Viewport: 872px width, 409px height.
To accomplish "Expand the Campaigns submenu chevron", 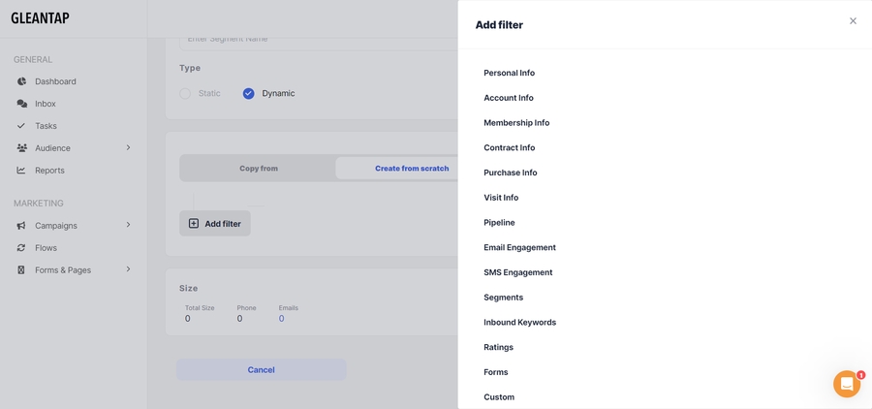I will [128, 226].
